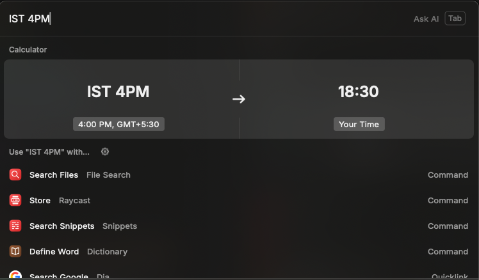
Task: Click the Search Files magnifier icon
Action: 15,175
